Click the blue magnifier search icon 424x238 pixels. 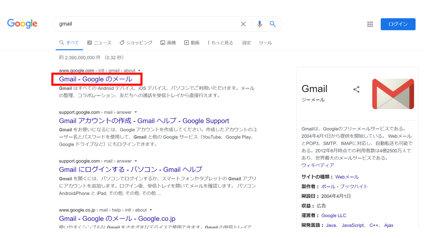click(273, 24)
